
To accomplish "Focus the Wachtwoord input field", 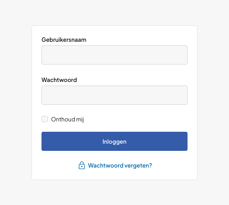I will 114,95.
